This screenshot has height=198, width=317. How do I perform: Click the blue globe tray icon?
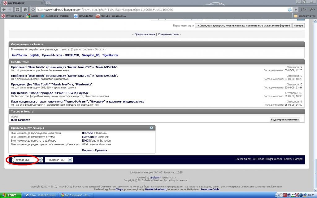(x=301, y=195)
